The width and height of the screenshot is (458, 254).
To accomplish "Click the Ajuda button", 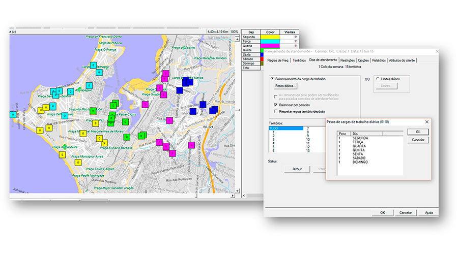I will 428,213.
